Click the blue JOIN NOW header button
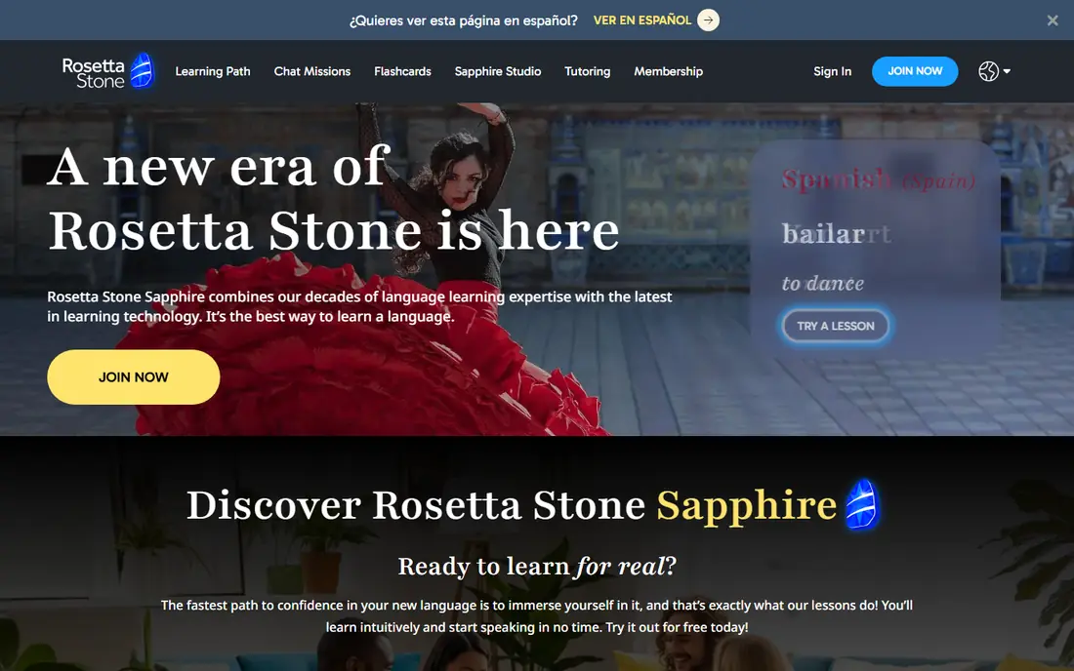This screenshot has height=671, width=1074. (915, 71)
